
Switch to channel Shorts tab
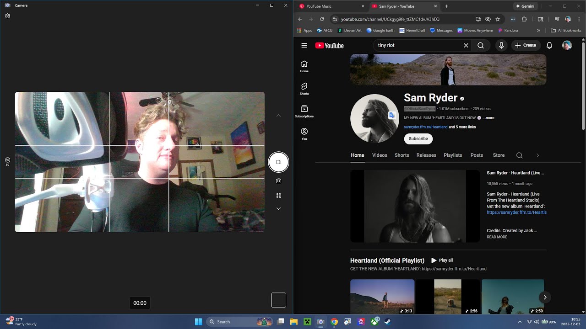pos(402,155)
